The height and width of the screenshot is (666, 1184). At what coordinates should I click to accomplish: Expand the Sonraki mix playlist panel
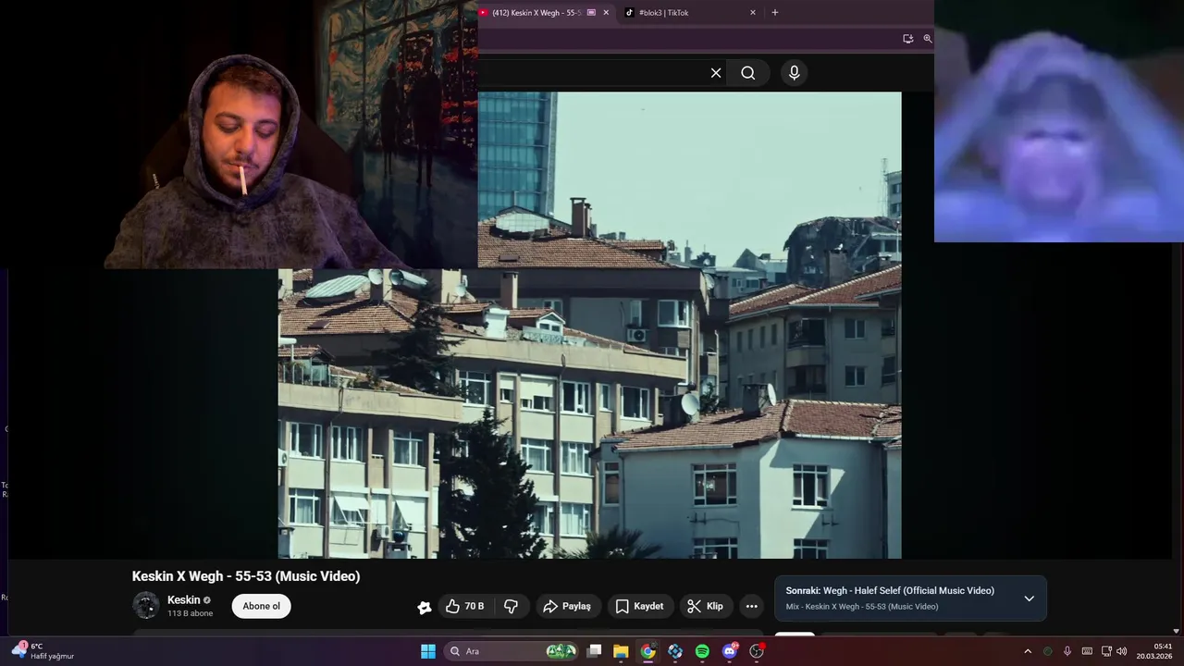pyautogui.click(x=1029, y=598)
